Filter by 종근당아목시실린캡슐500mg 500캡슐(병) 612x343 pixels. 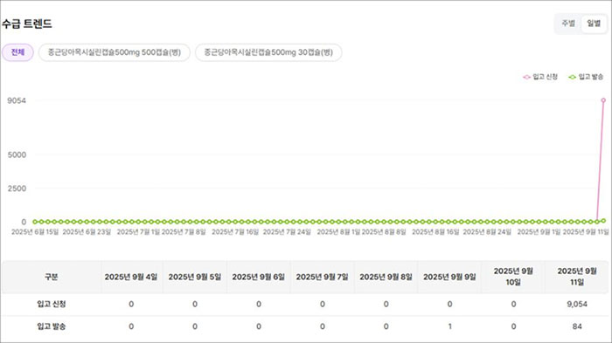(115, 52)
